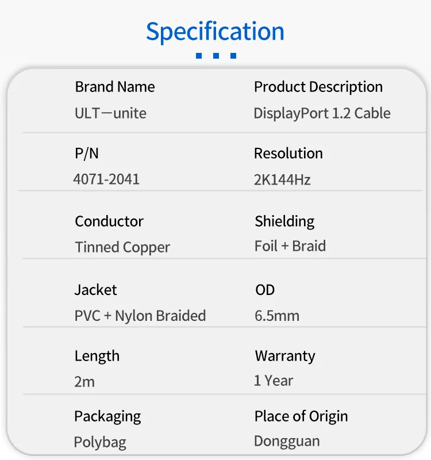This screenshot has height=460, width=431.
Task: Click the Dongguan place of origin
Action: pyautogui.click(x=287, y=442)
